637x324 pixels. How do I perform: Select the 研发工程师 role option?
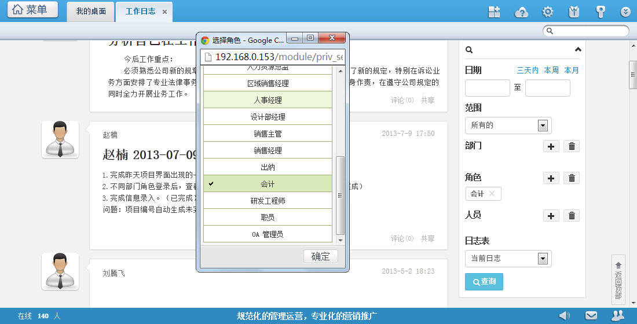[267, 201]
